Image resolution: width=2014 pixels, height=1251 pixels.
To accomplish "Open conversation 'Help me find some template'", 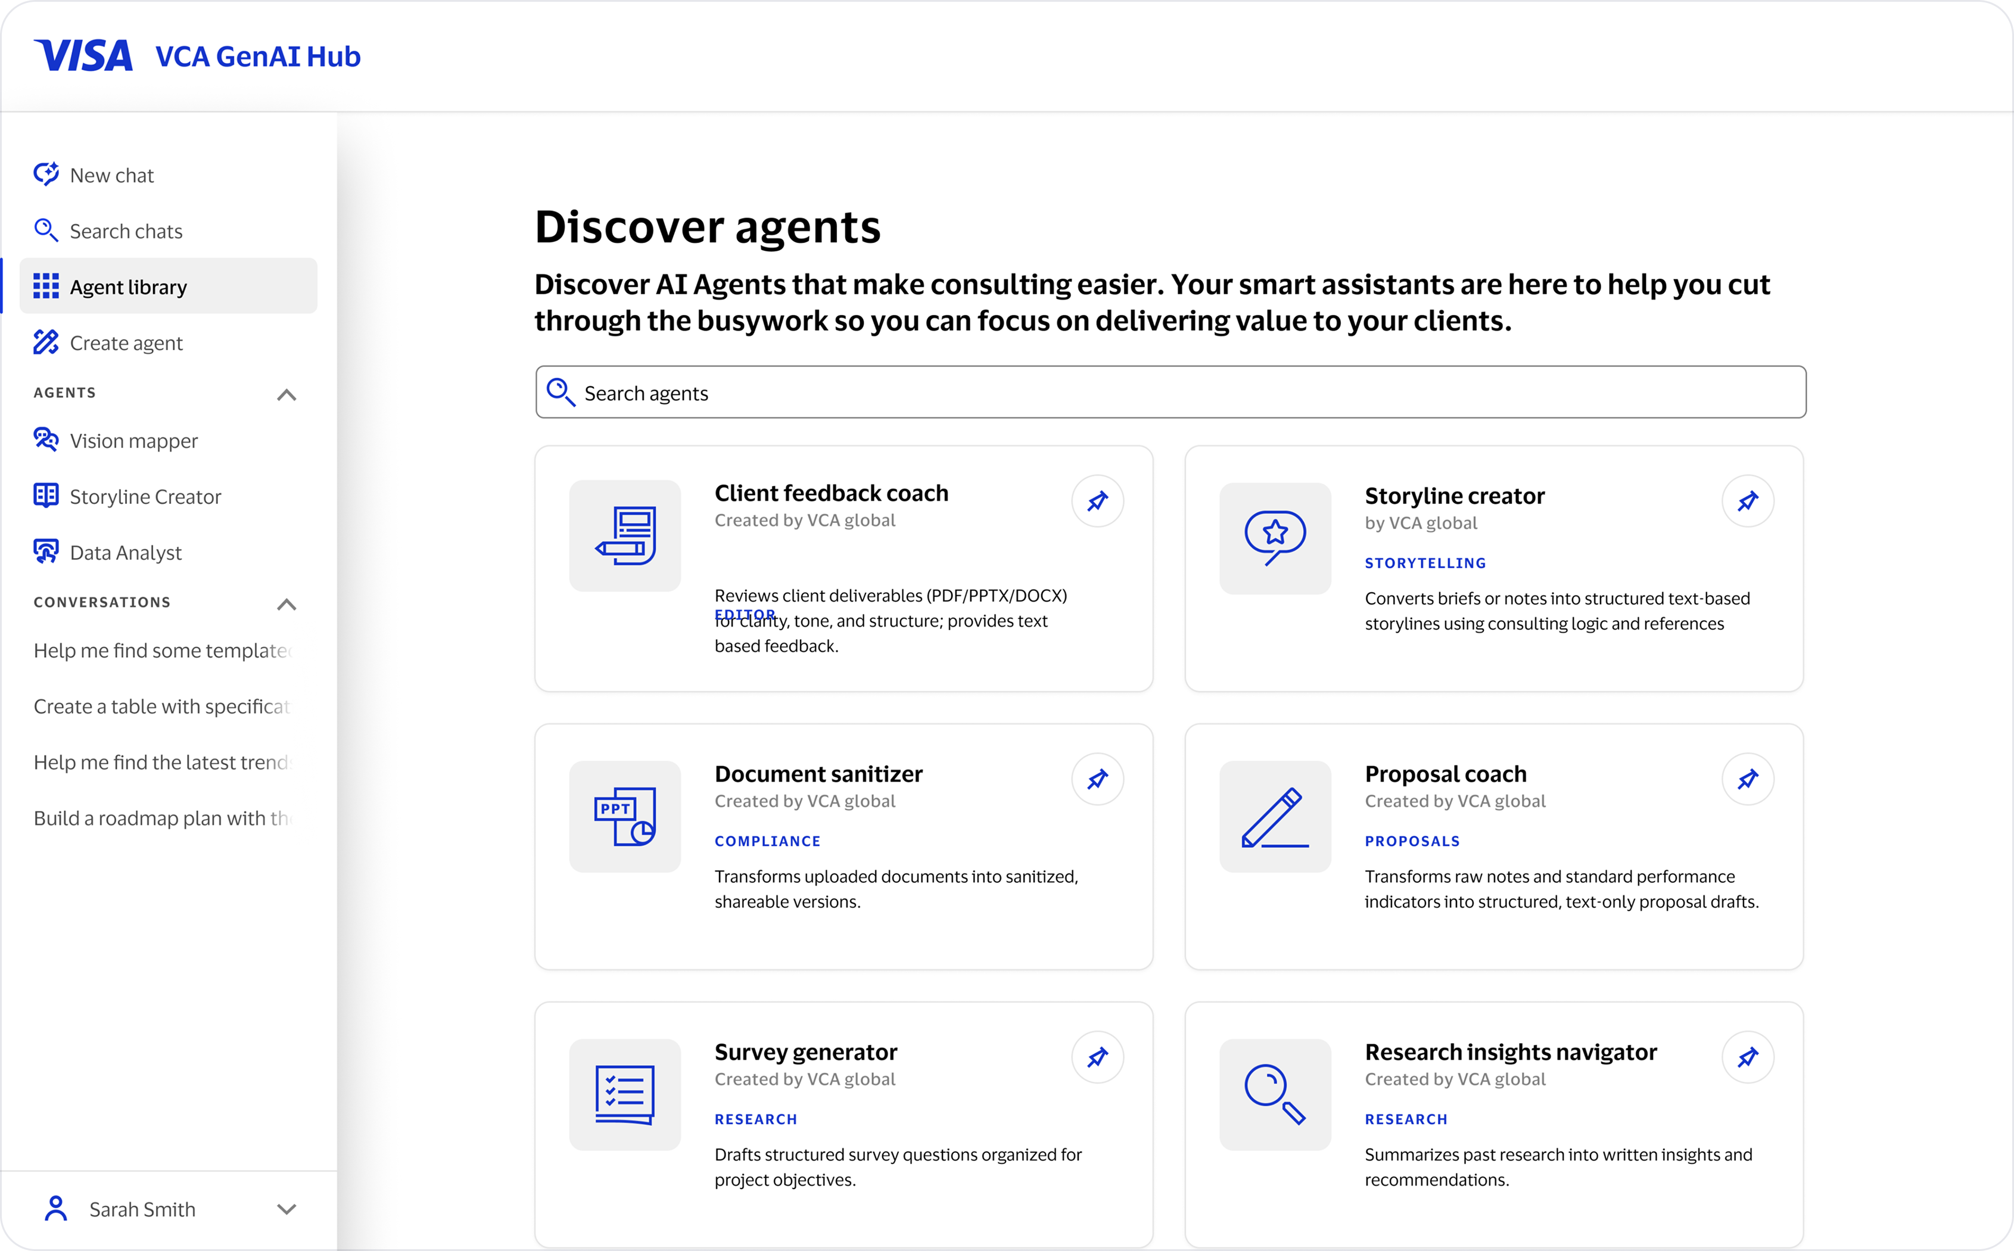I will pyautogui.click(x=164, y=651).
